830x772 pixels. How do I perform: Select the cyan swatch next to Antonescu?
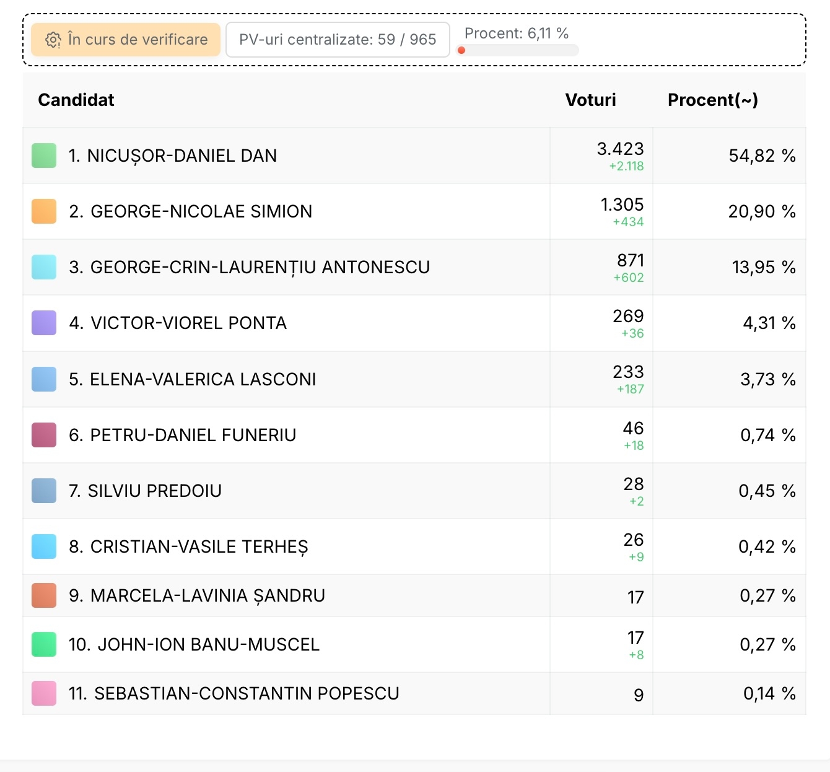pyautogui.click(x=44, y=267)
